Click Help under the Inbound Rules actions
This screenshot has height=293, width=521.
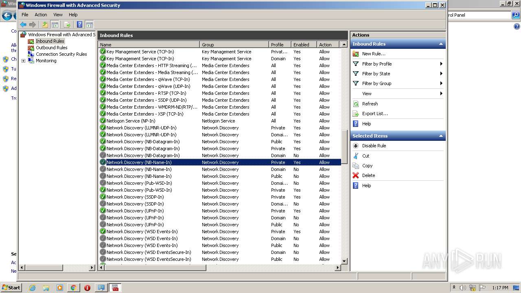(x=366, y=124)
